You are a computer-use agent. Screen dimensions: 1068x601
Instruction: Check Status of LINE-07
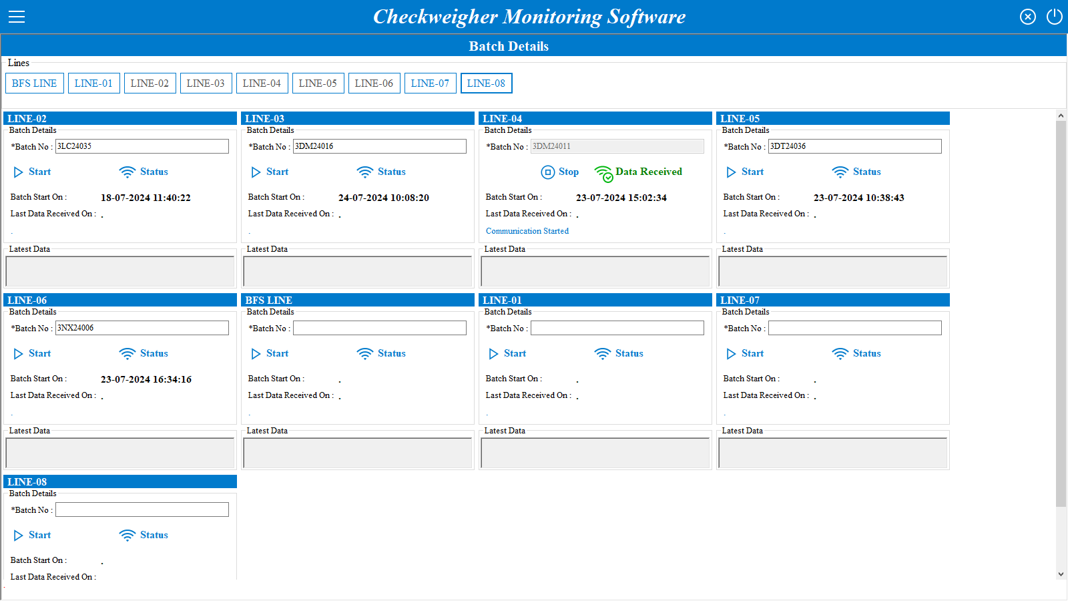click(840, 354)
